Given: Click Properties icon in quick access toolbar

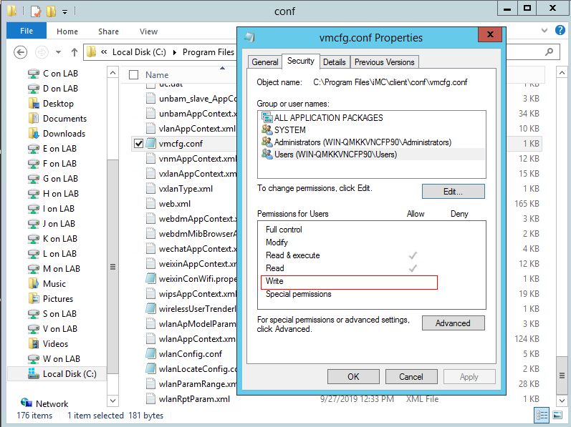Looking at the screenshot, I should [x=36, y=11].
